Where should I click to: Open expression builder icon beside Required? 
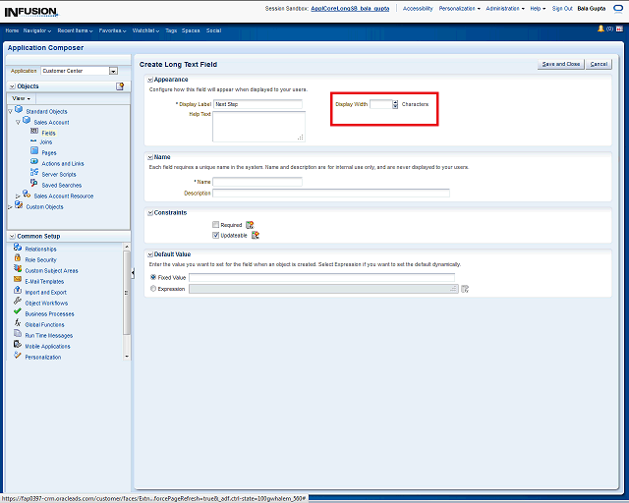250,225
